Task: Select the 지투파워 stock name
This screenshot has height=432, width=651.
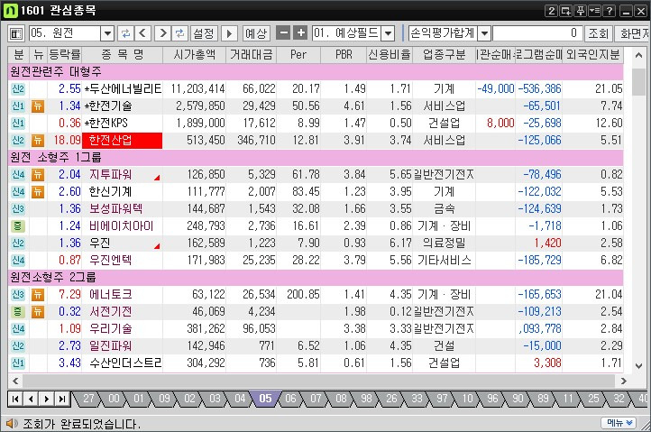Action: 111,175
